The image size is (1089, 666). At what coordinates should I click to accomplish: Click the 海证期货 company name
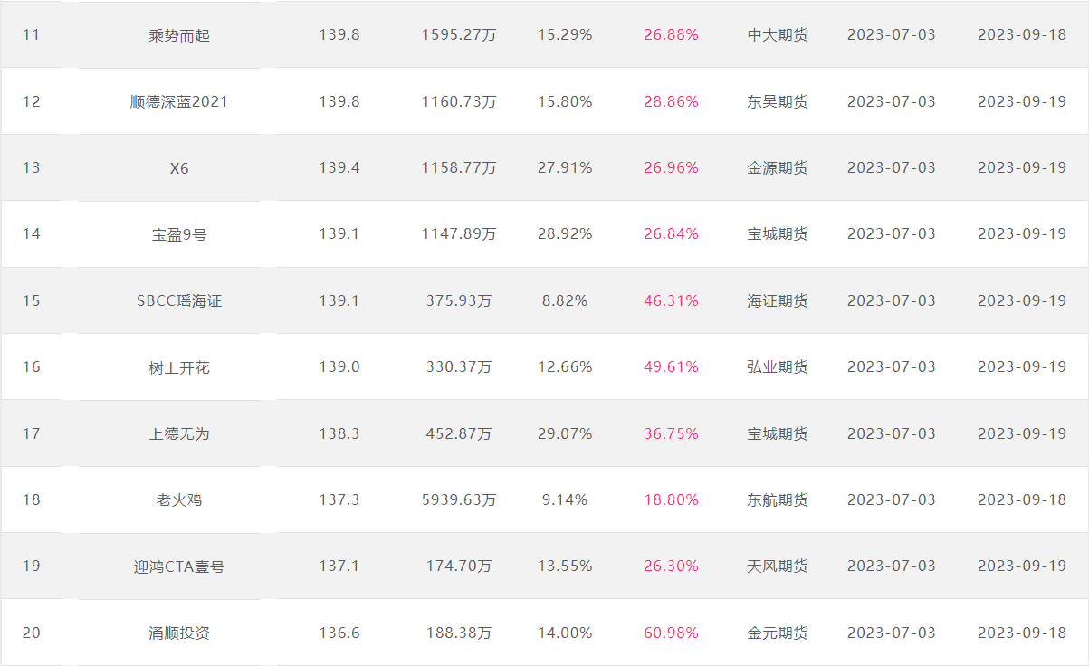click(778, 300)
